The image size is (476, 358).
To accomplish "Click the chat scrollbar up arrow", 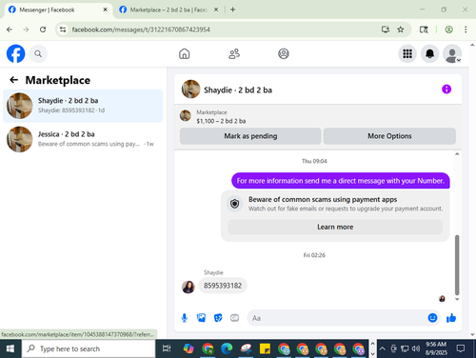I will [x=457, y=154].
